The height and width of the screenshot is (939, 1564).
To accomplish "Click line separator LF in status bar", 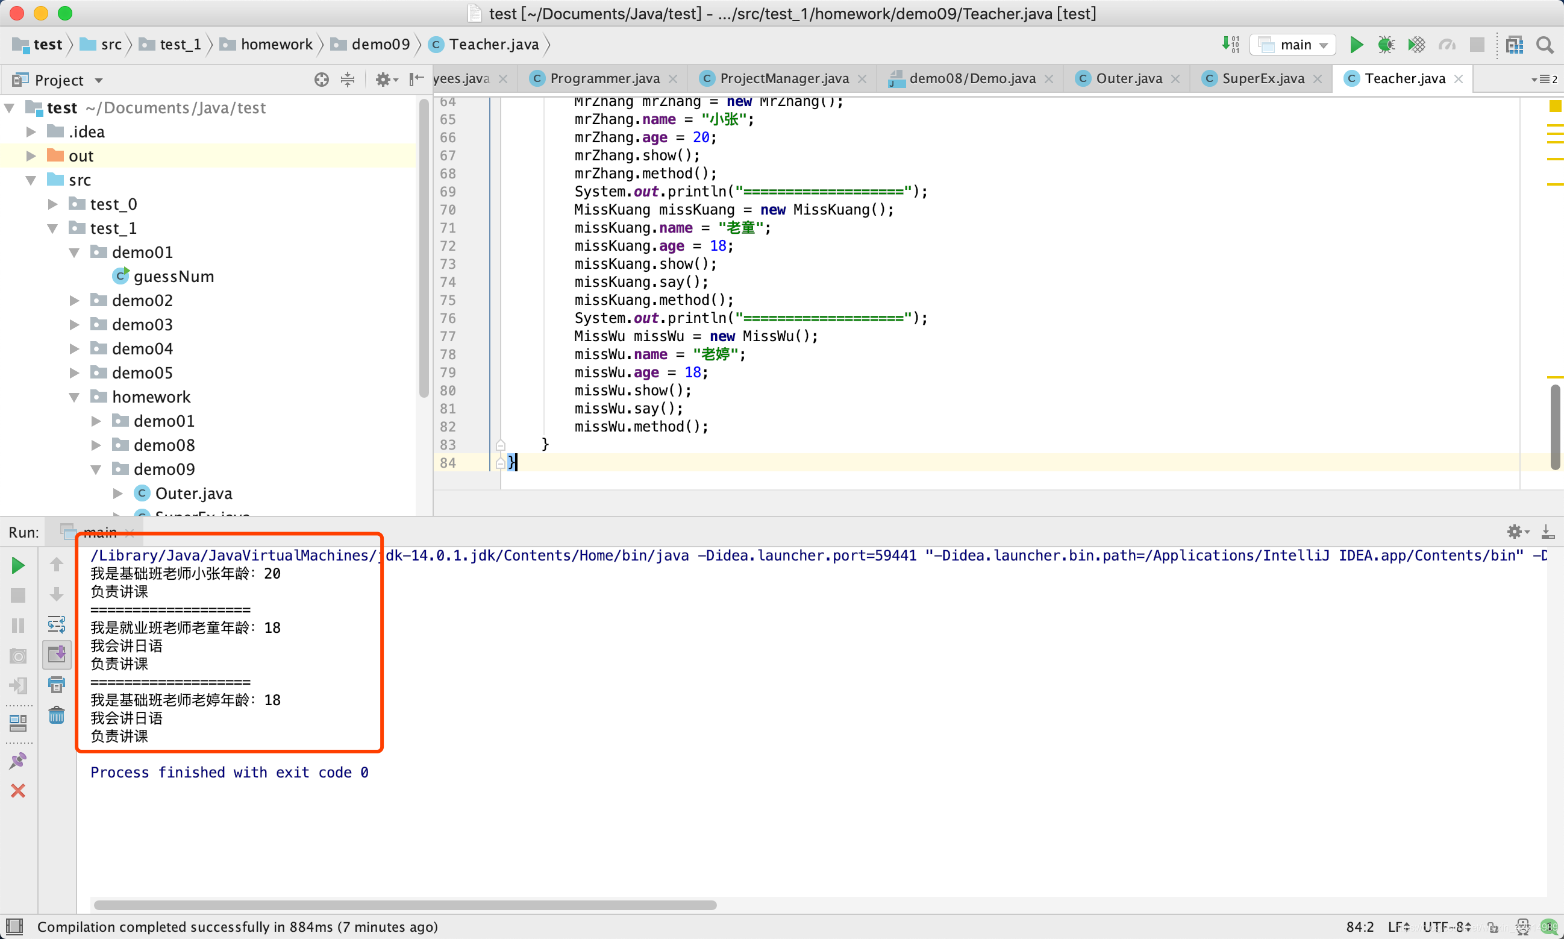I will click(x=1399, y=927).
